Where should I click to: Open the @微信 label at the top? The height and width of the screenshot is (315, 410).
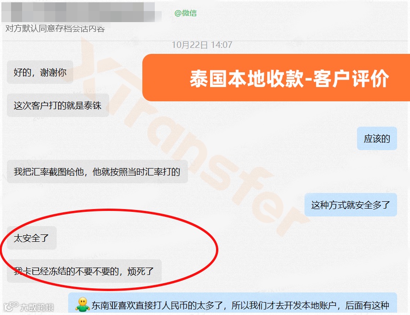(x=185, y=13)
